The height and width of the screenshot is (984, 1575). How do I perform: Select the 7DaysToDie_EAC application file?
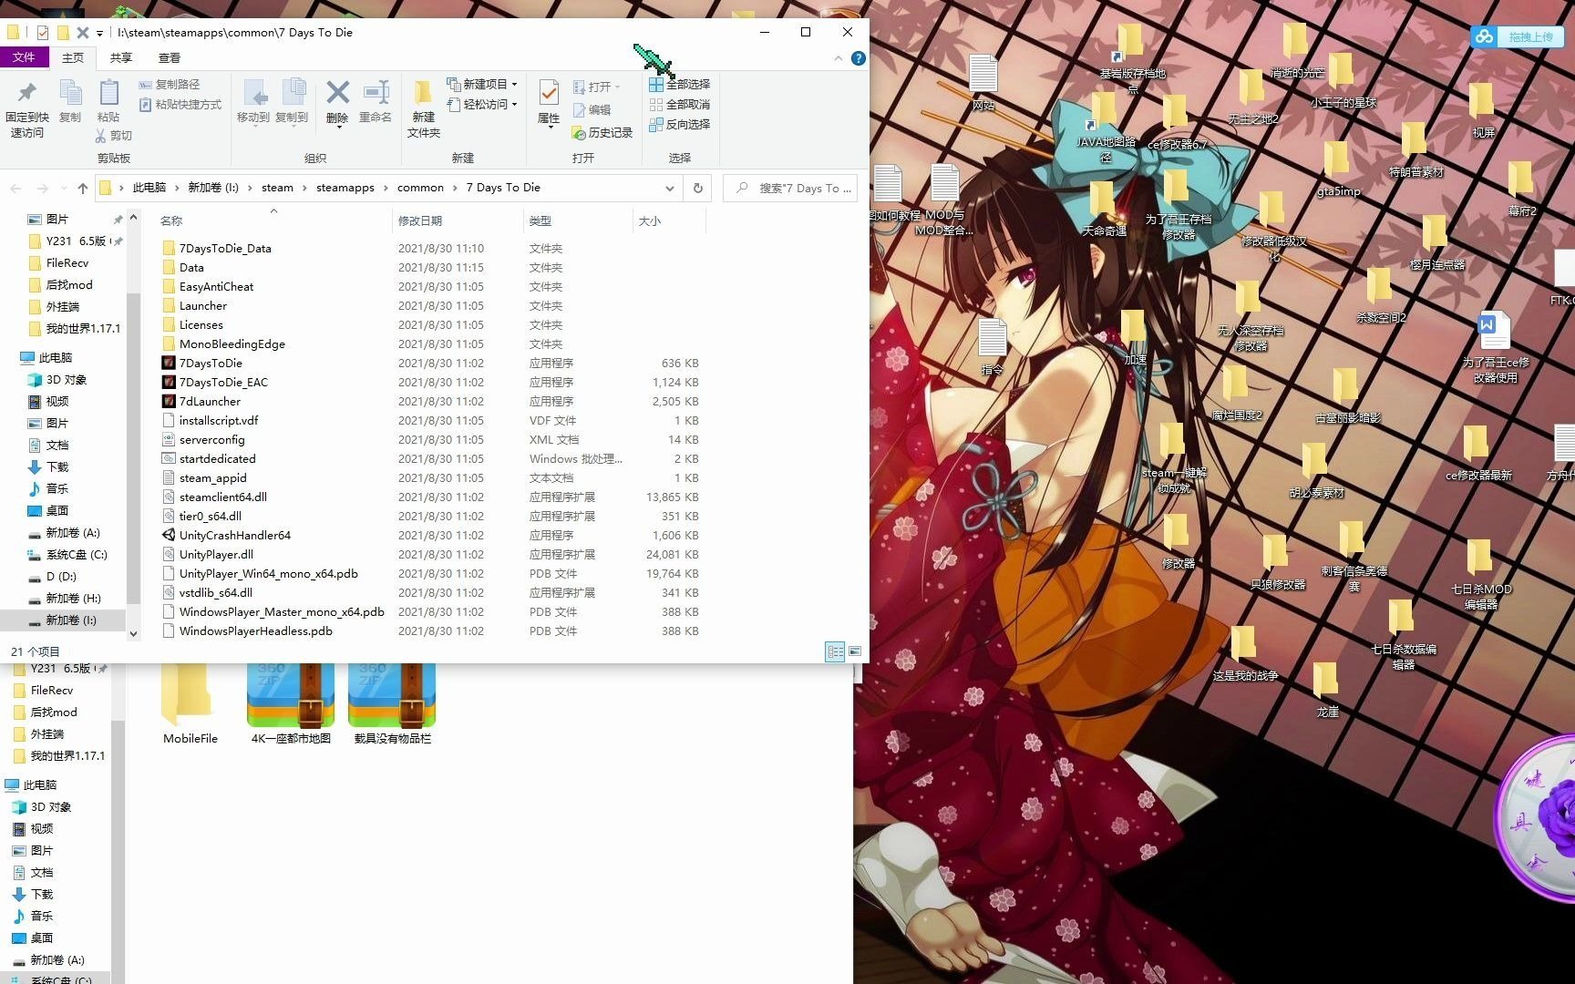coord(223,382)
